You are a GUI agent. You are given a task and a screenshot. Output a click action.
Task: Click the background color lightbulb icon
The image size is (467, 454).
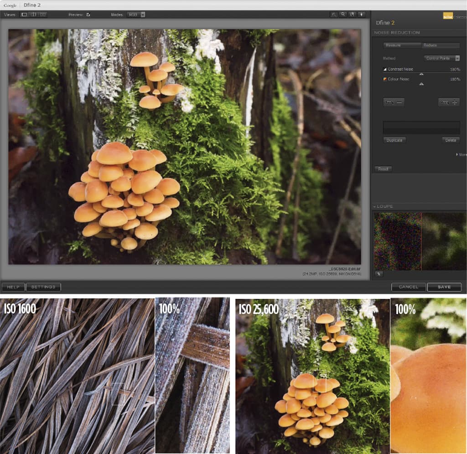click(362, 14)
